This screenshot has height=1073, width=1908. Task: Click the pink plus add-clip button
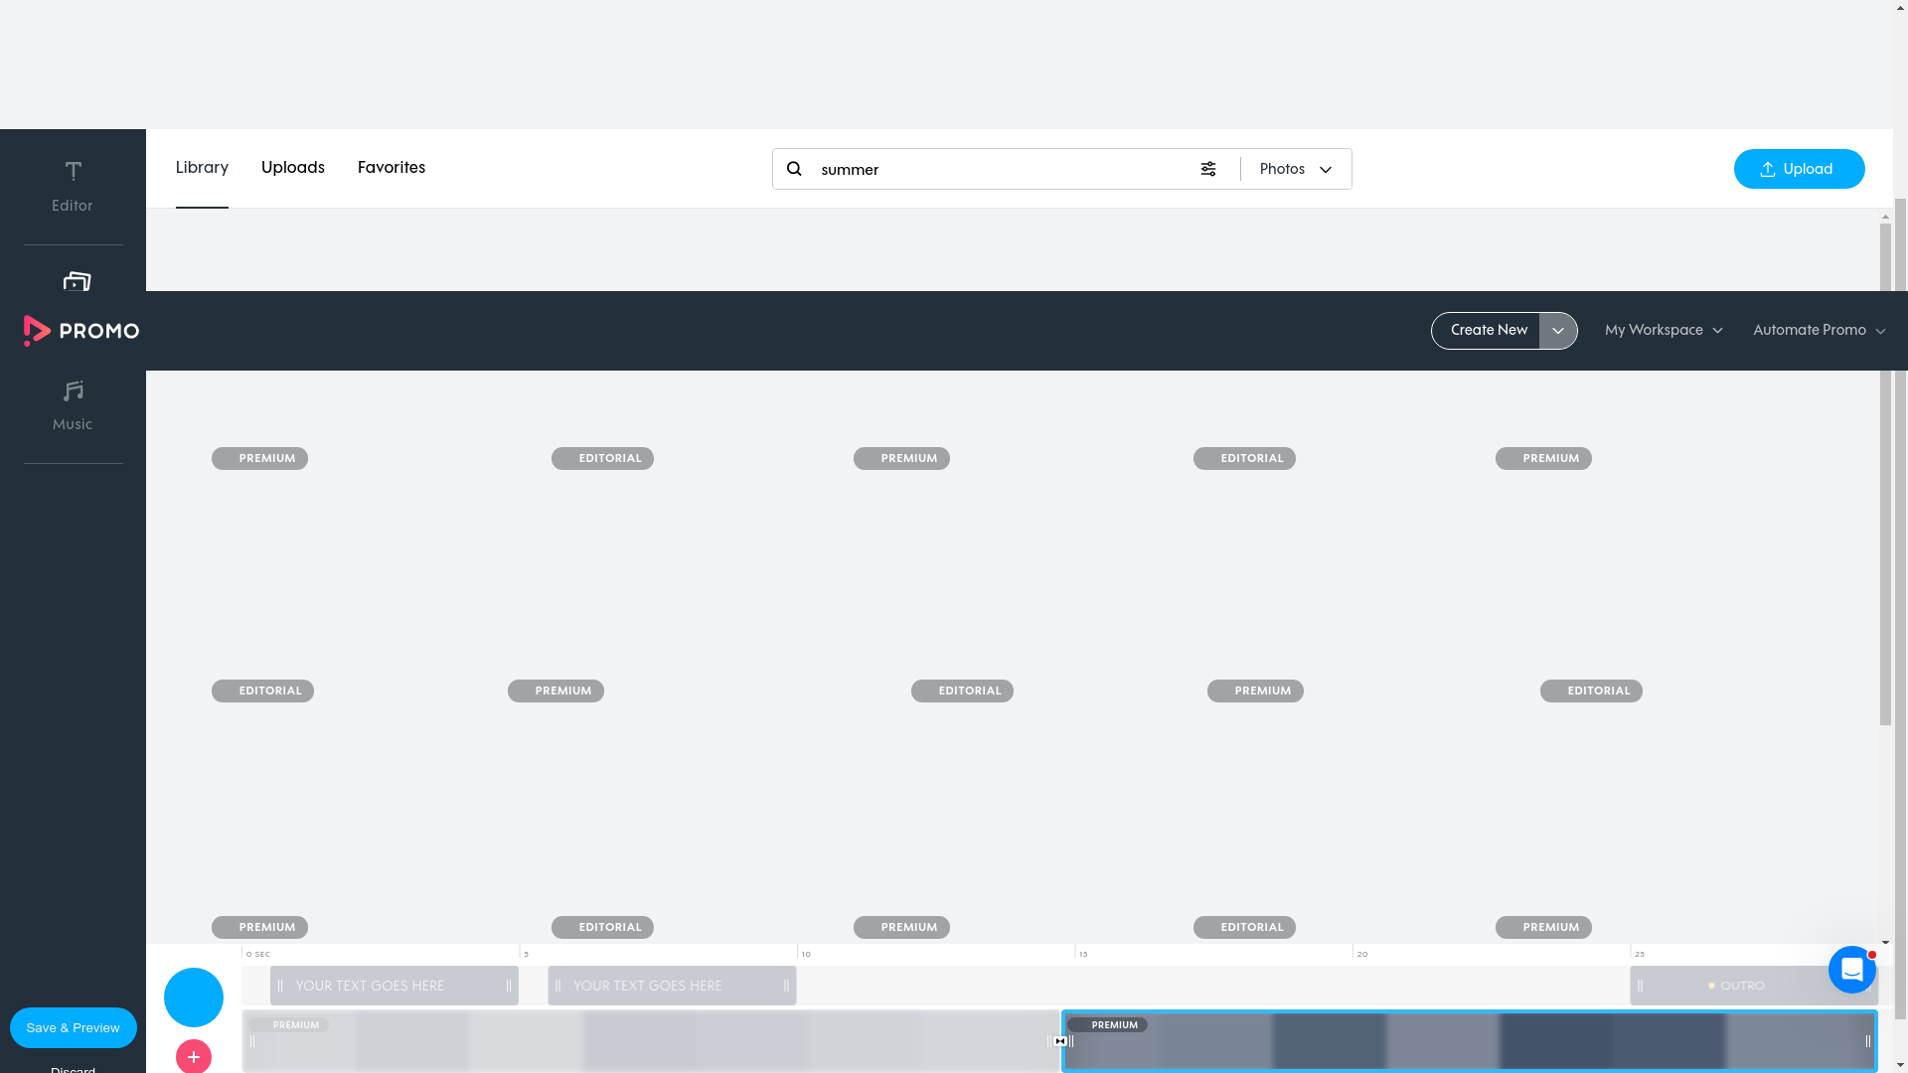pyautogui.click(x=194, y=1056)
